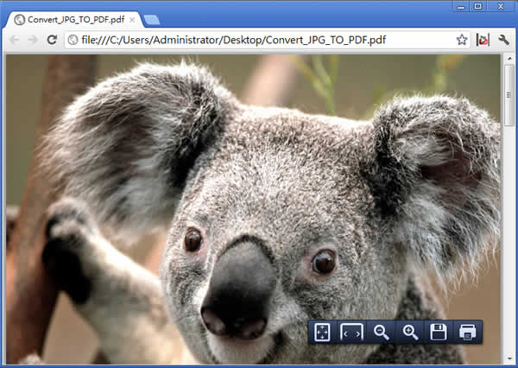Zoom in using the plus magnifier icon

[x=410, y=332]
